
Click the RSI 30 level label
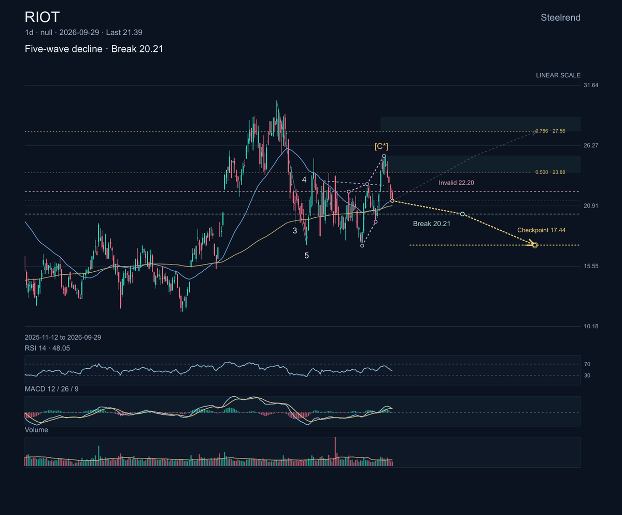pos(588,375)
